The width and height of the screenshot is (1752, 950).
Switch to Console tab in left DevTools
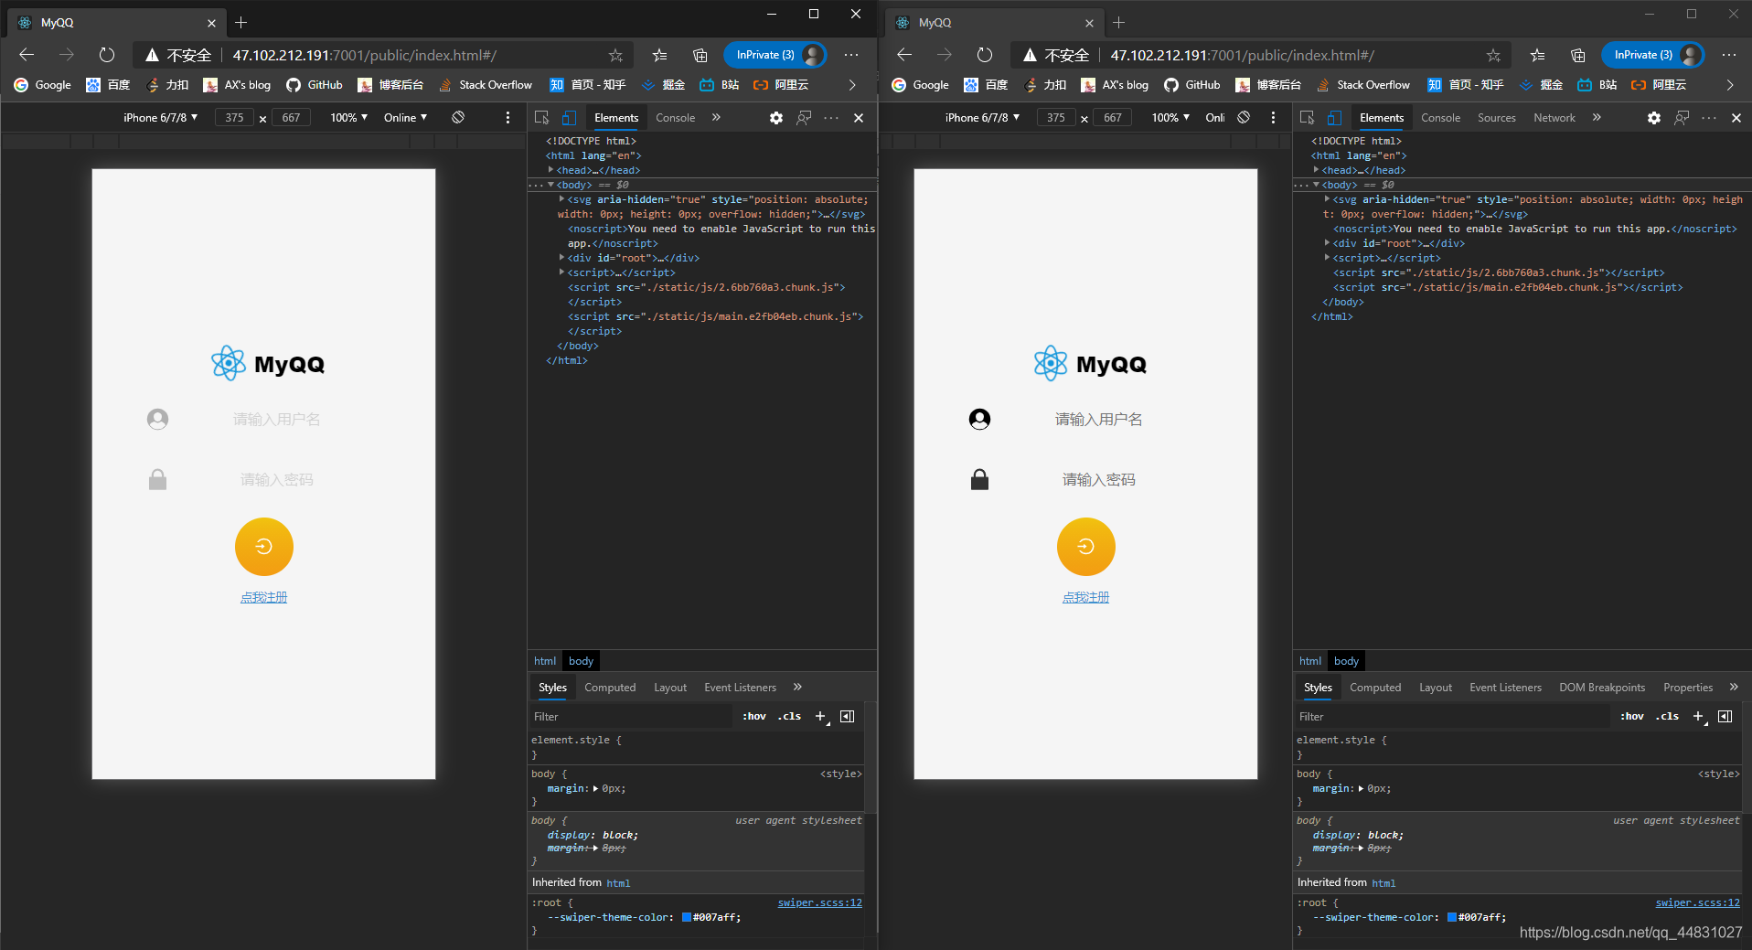pos(675,118)
